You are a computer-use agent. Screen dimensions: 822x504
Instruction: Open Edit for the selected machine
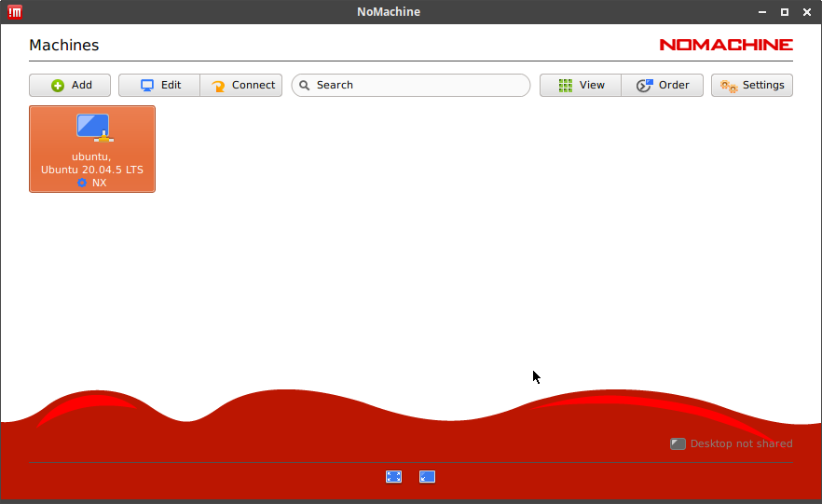pos(159,86)
